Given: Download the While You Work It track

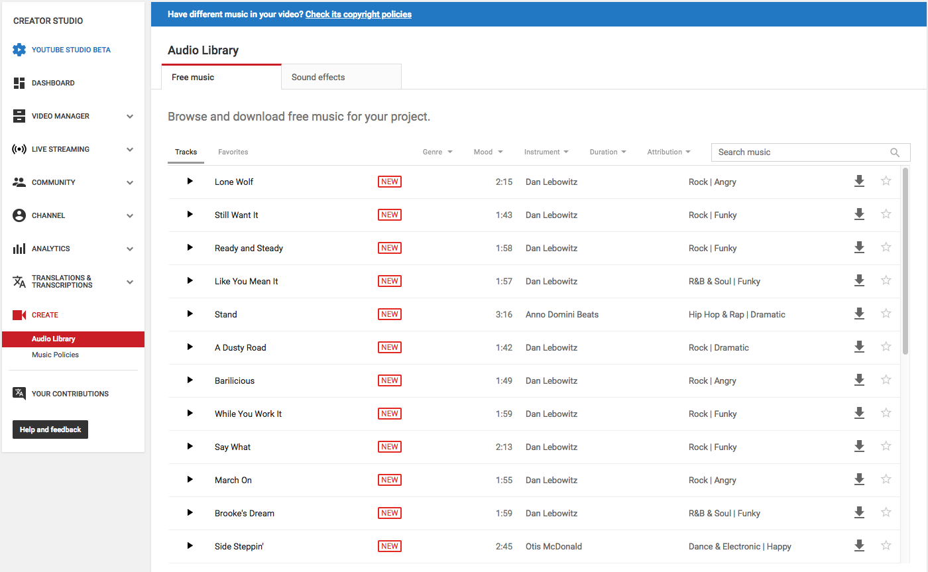Looking at the screenshot, I should (859, 413).
